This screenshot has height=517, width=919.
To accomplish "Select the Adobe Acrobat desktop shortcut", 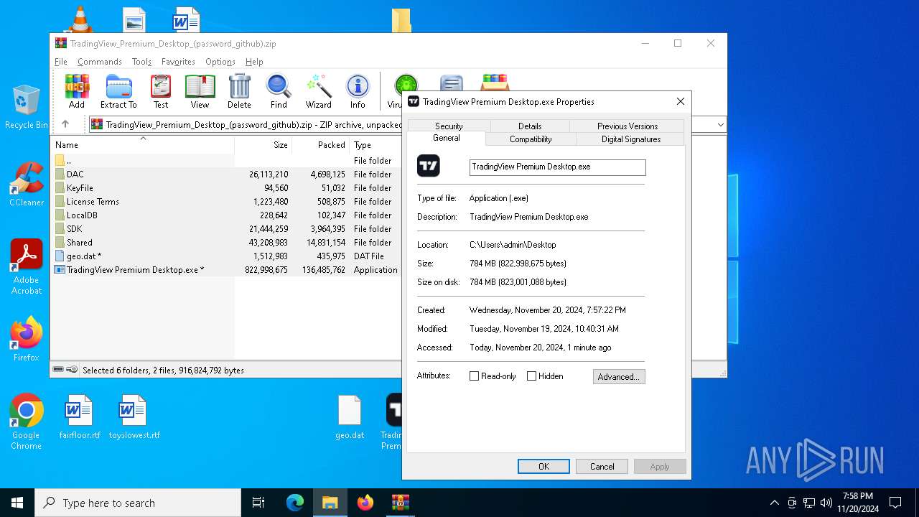I will pyautogui.click(x=27, y=267).
